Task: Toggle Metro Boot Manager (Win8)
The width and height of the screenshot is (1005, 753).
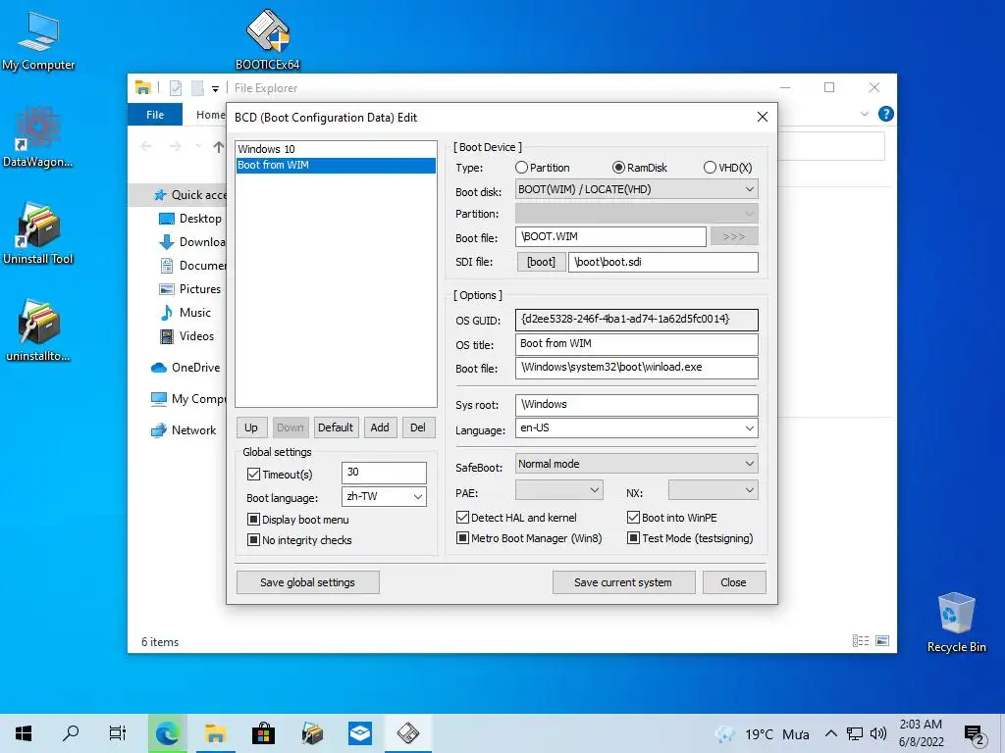Action: coord(529,538)
